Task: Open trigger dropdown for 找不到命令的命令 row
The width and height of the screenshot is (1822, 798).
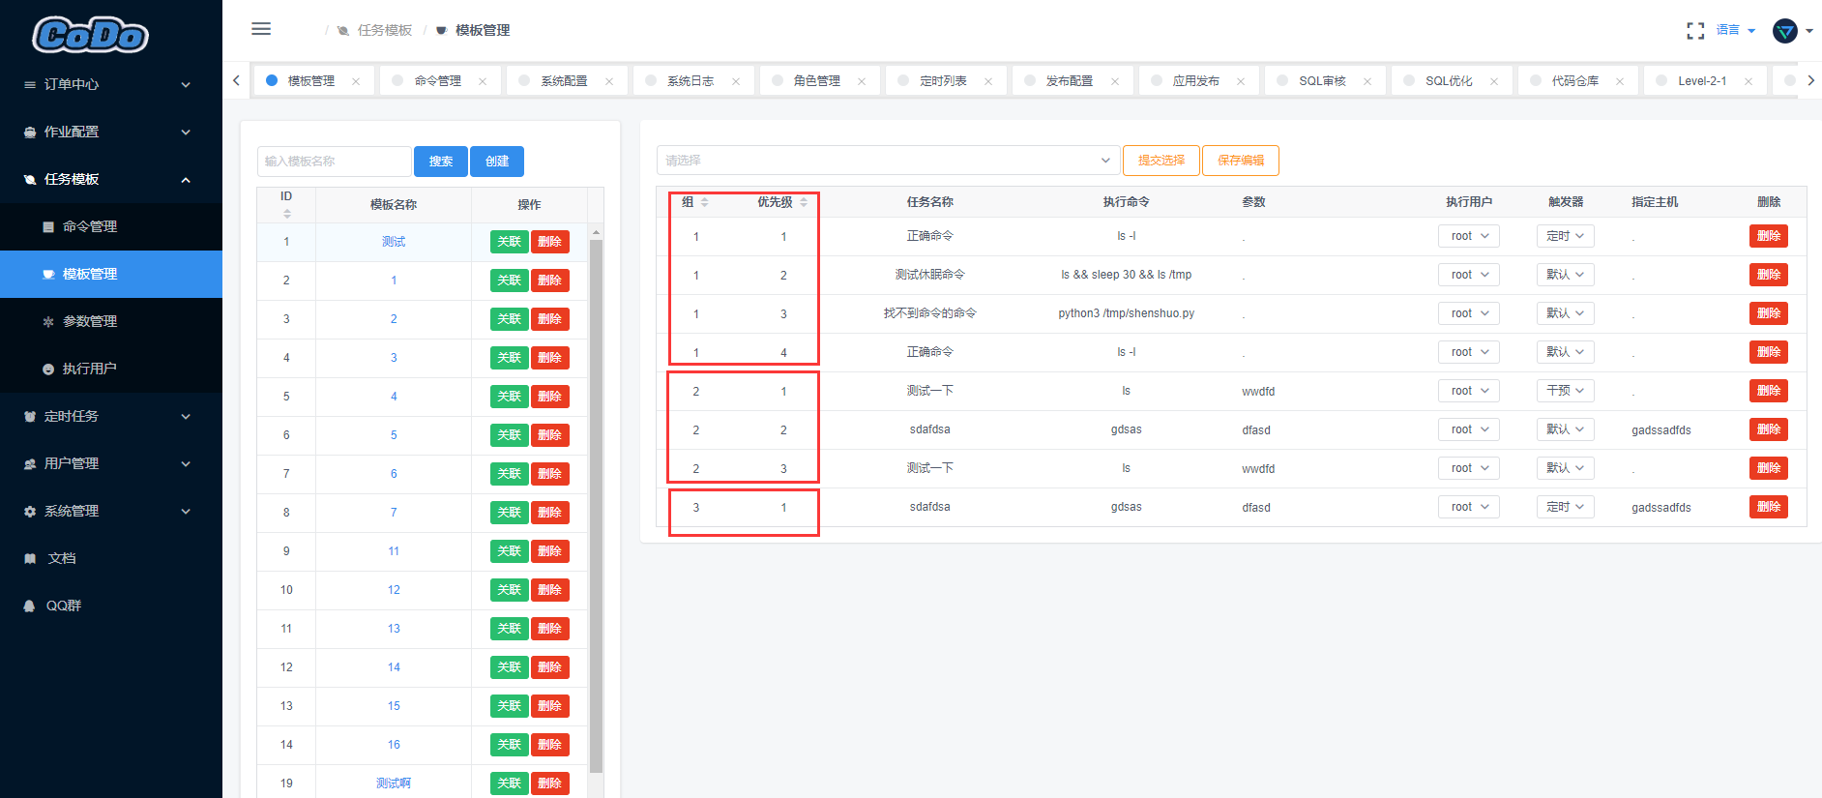Action: (1565, 313)
